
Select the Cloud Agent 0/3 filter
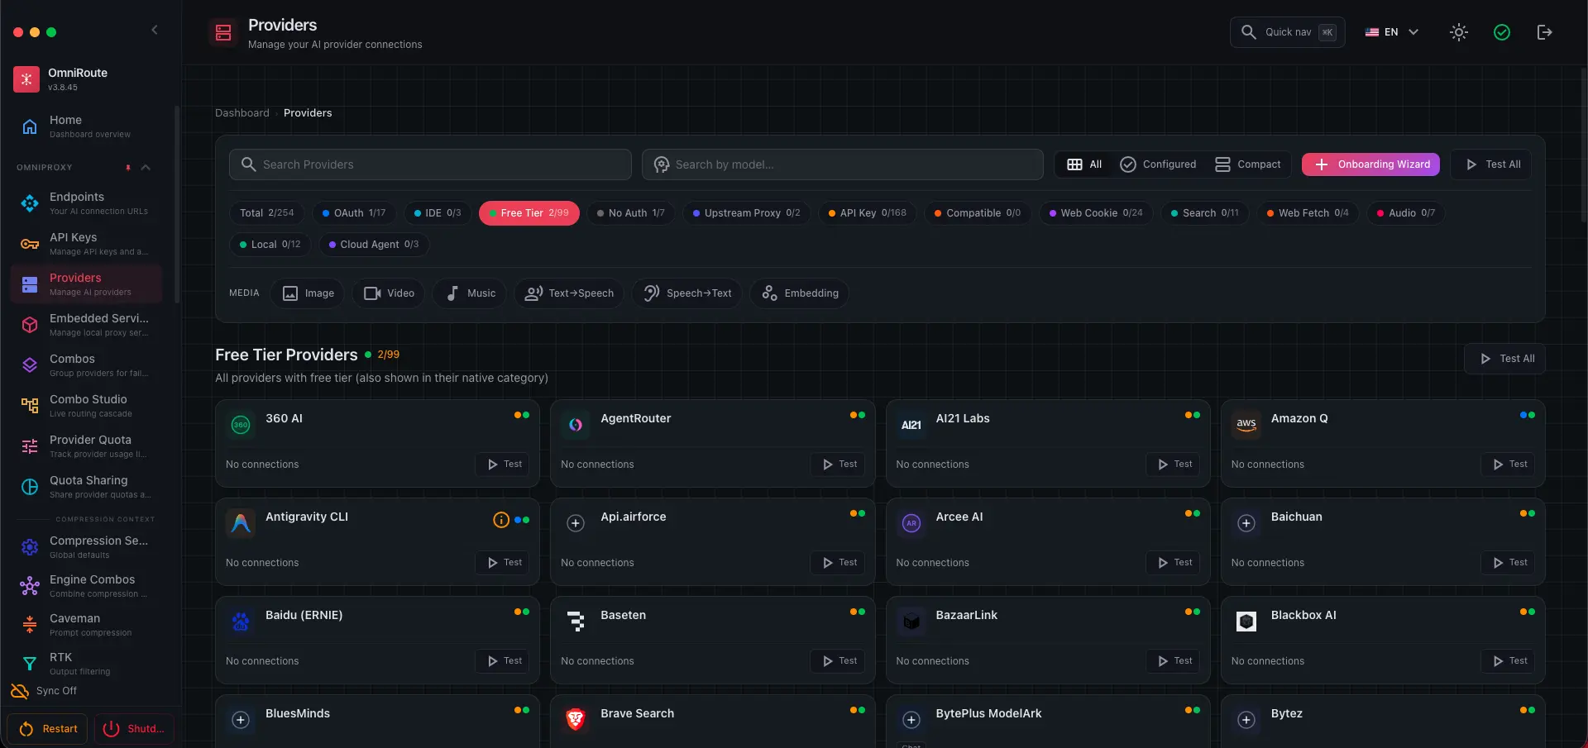(x=374, y=245)
